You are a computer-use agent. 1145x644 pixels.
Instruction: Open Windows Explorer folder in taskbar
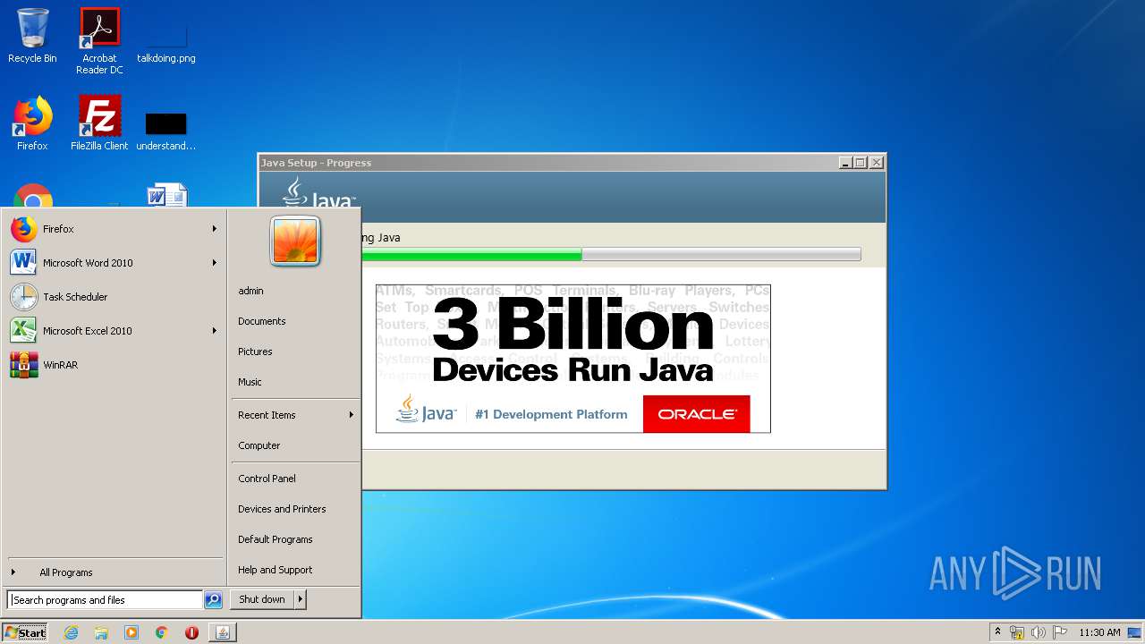point(101,632)
